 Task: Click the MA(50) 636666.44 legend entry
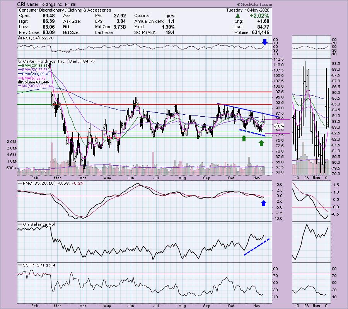point(37,86)
